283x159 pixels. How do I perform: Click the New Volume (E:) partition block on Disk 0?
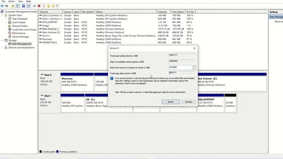point(232,82)
